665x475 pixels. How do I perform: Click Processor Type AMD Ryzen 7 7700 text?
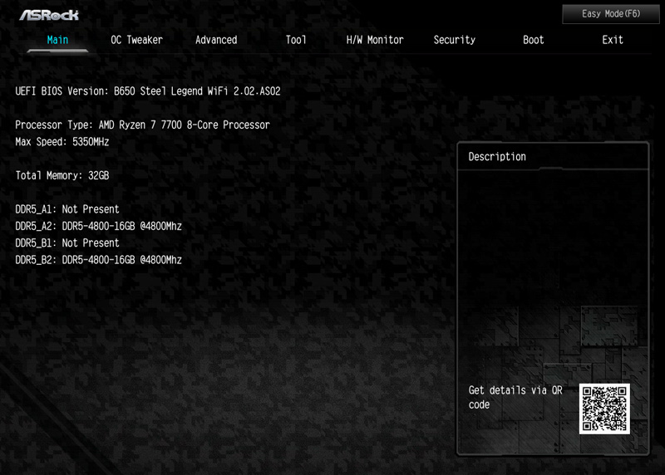[142, 125]
